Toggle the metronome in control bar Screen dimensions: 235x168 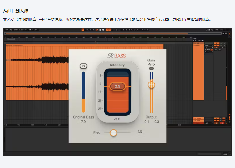30,30
